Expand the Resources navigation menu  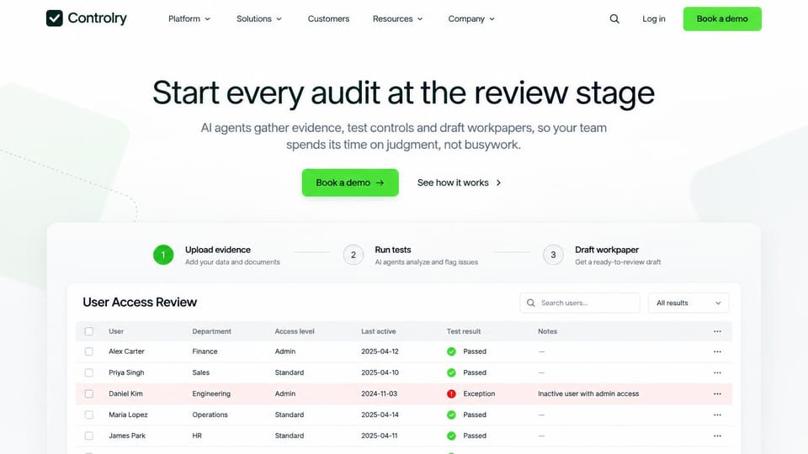coord(398,18)
